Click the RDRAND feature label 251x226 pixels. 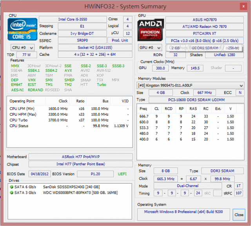[x=35, y=90]
